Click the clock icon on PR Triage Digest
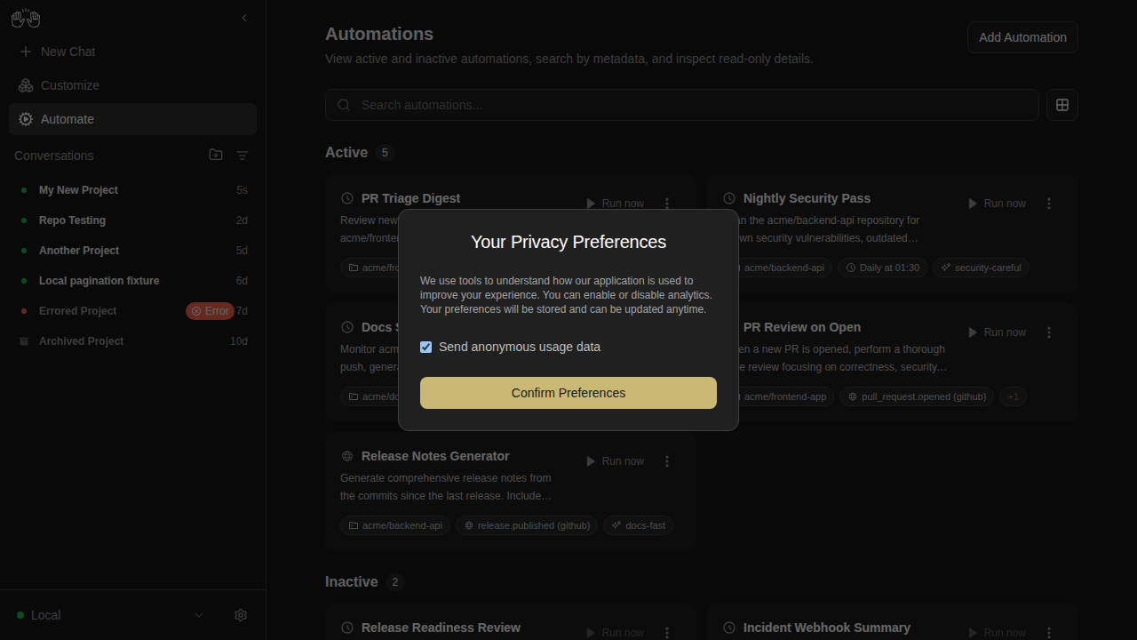 point(347,198)
